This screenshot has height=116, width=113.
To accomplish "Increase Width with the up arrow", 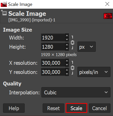I will 67,35.
